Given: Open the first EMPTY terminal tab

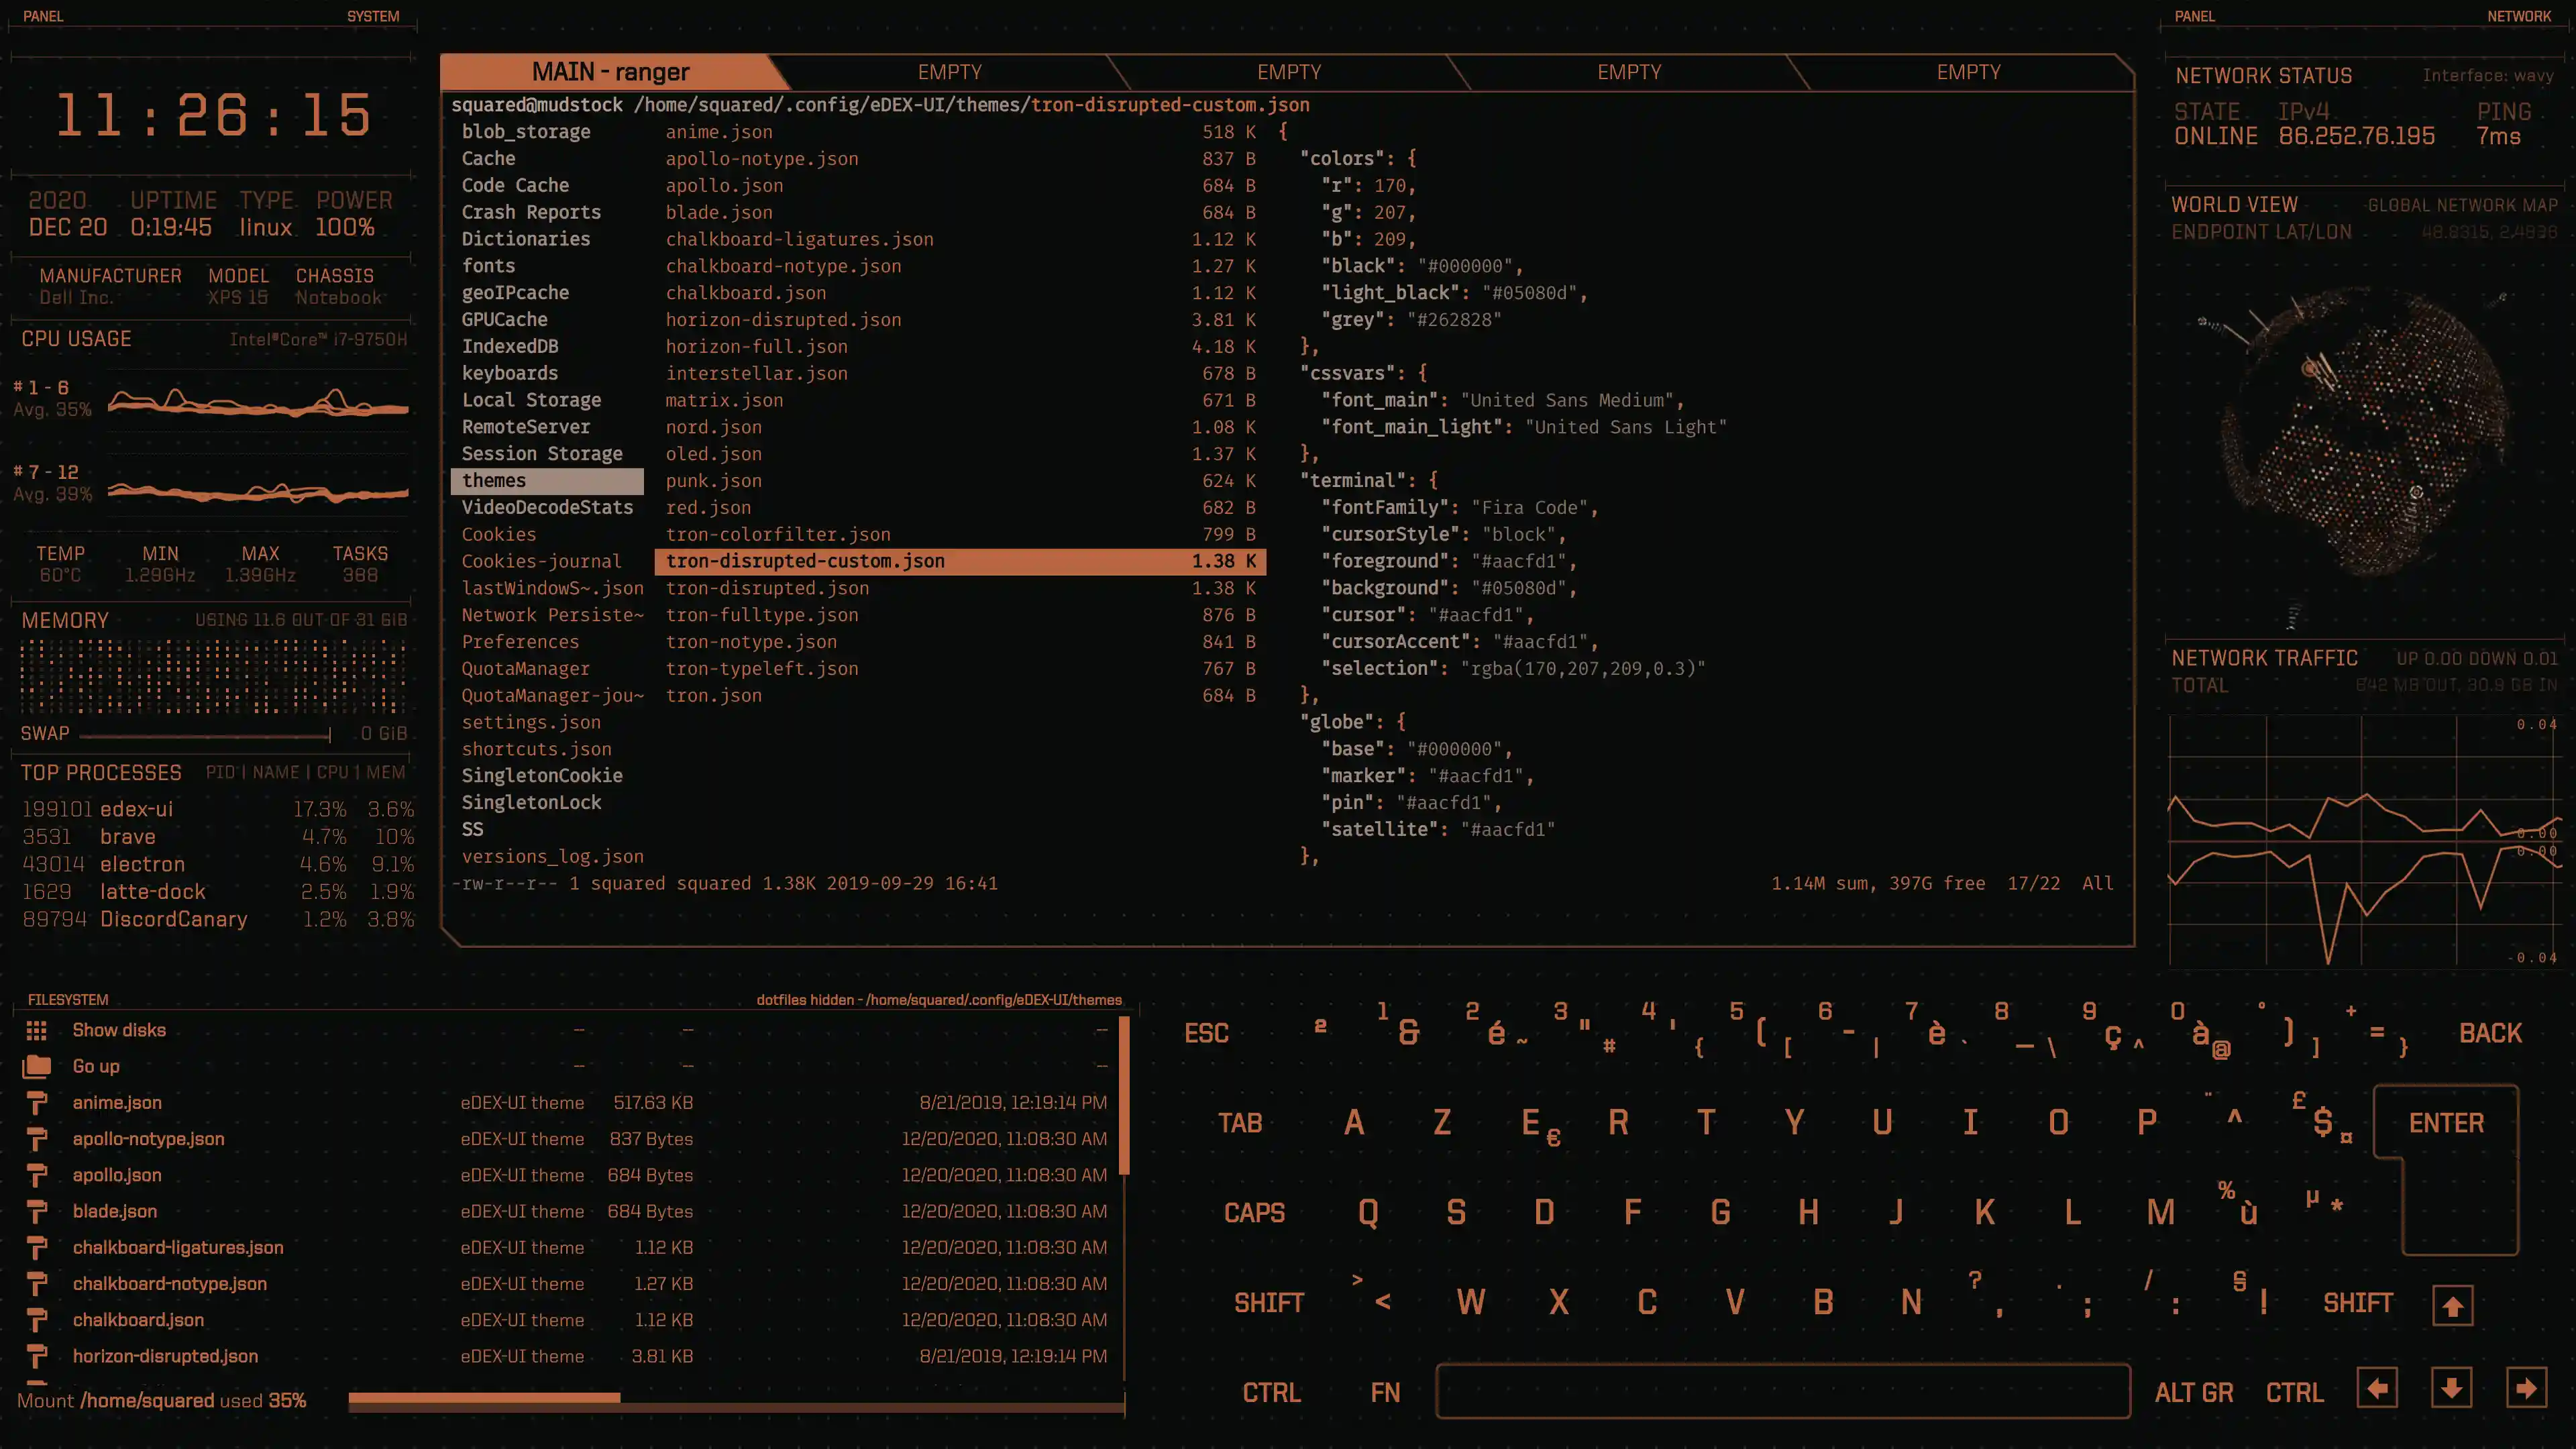Looking at the screenshot, I should (x=949, y=71).
